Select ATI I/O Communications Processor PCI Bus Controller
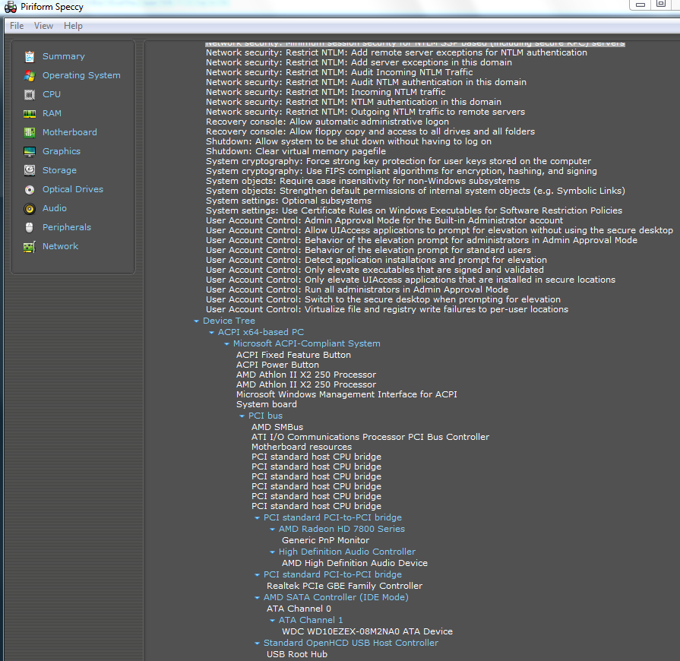This screenshot has height=661, width=680. click(x=370, y=437)
